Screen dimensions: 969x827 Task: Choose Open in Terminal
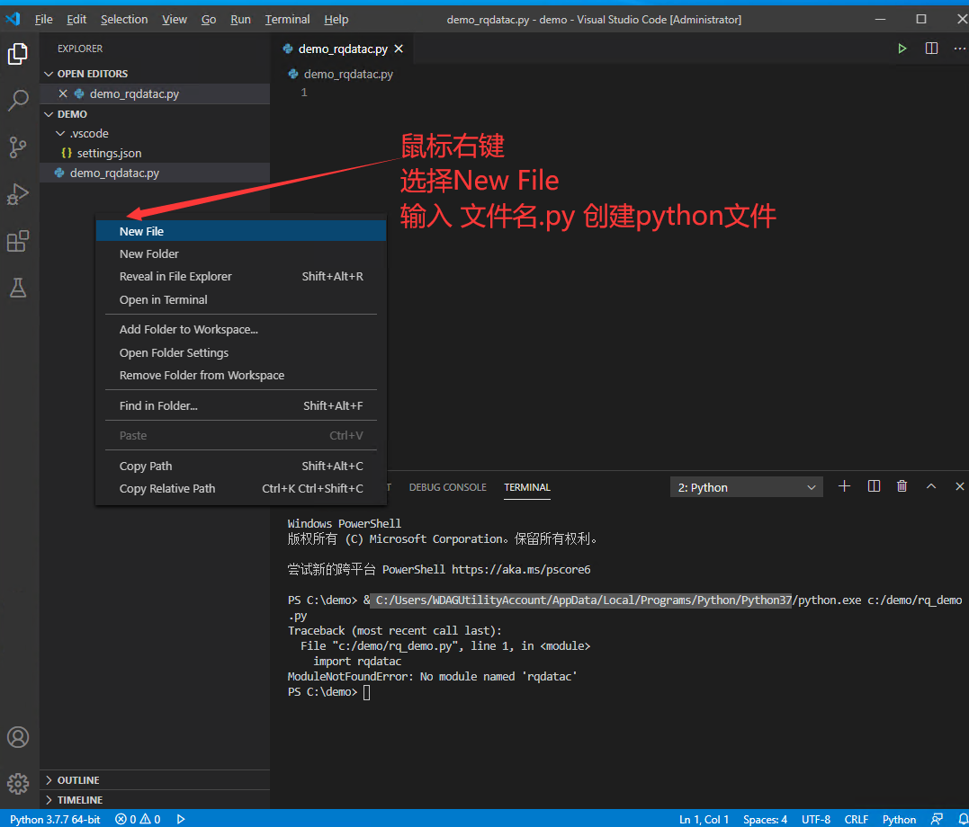pyautogui.click(x=241, y=299)
